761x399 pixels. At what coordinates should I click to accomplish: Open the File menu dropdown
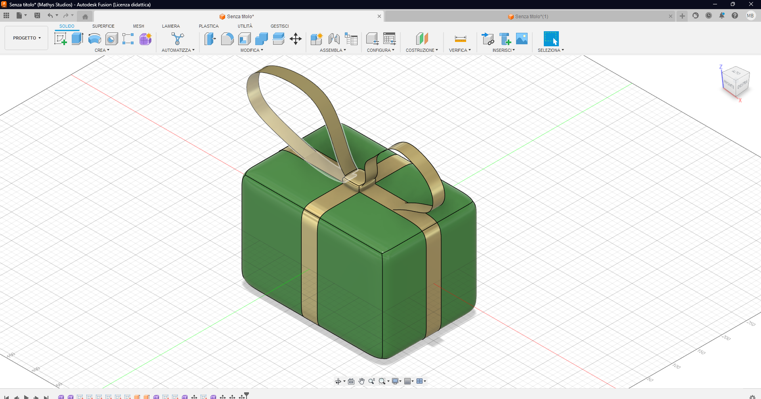click(x=21, y=15)
